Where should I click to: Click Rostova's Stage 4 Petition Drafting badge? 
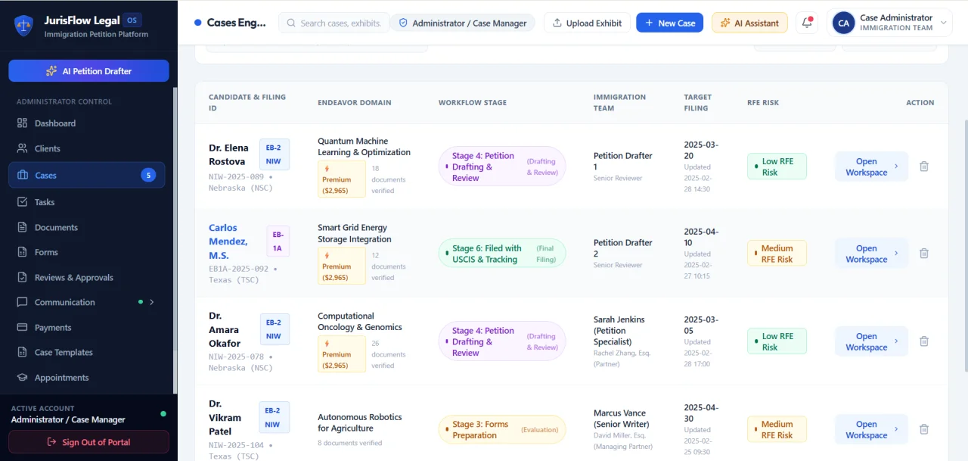click(x=502, y=167)
